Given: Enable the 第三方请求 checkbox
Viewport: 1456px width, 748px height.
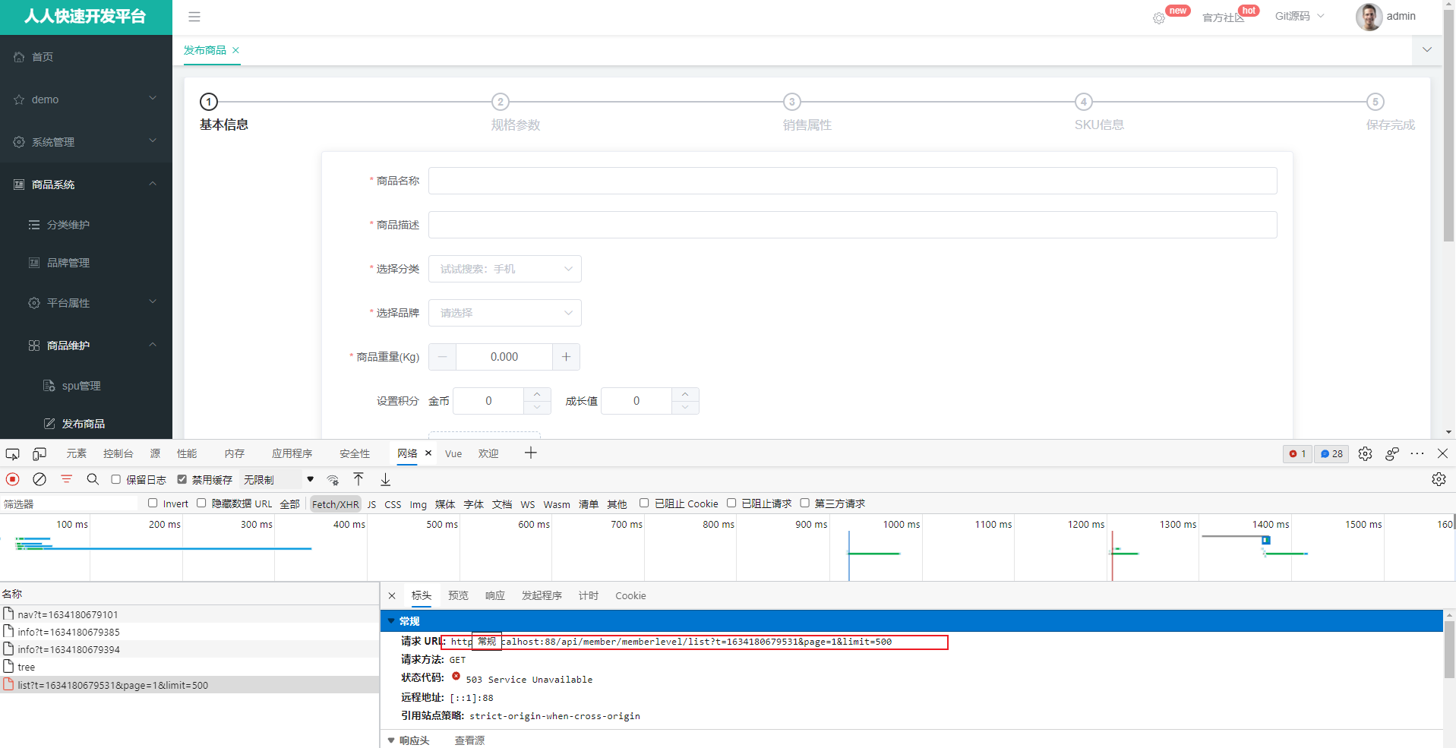Looking at the screenshot, I should [x=804, y=503].
